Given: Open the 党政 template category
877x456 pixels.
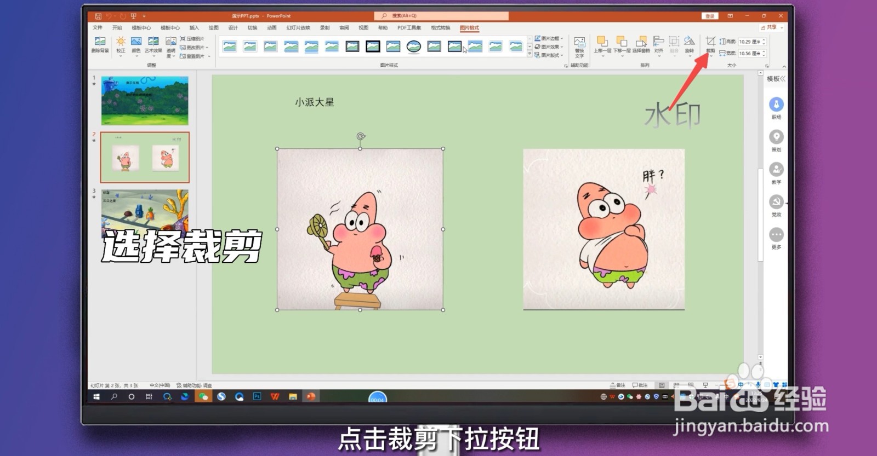Looking at the screenshot, I should tap(776, 205).
